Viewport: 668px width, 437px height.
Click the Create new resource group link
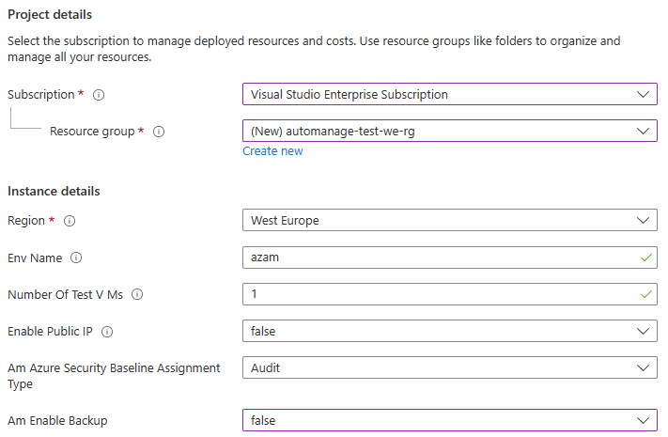(x=272, y=151)
